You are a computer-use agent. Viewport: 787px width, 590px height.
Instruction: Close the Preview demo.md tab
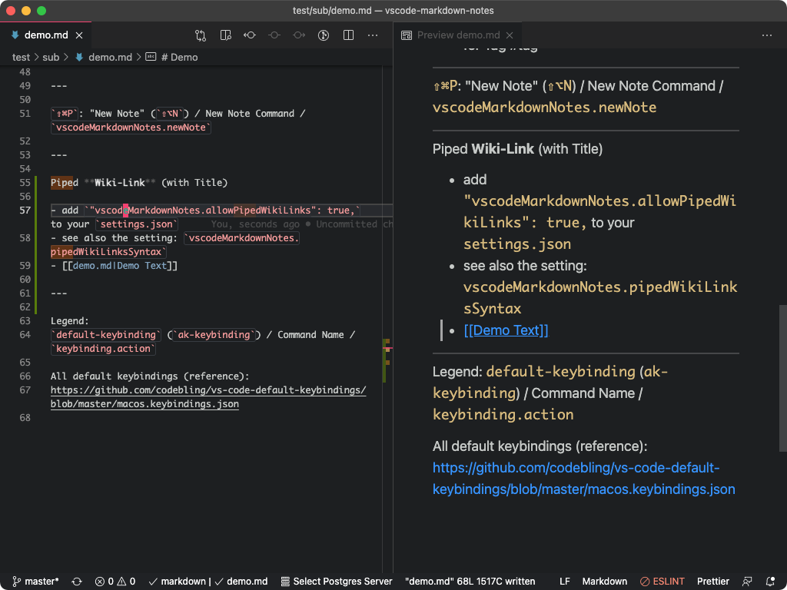pyautogui.click(x=511, y=35)
